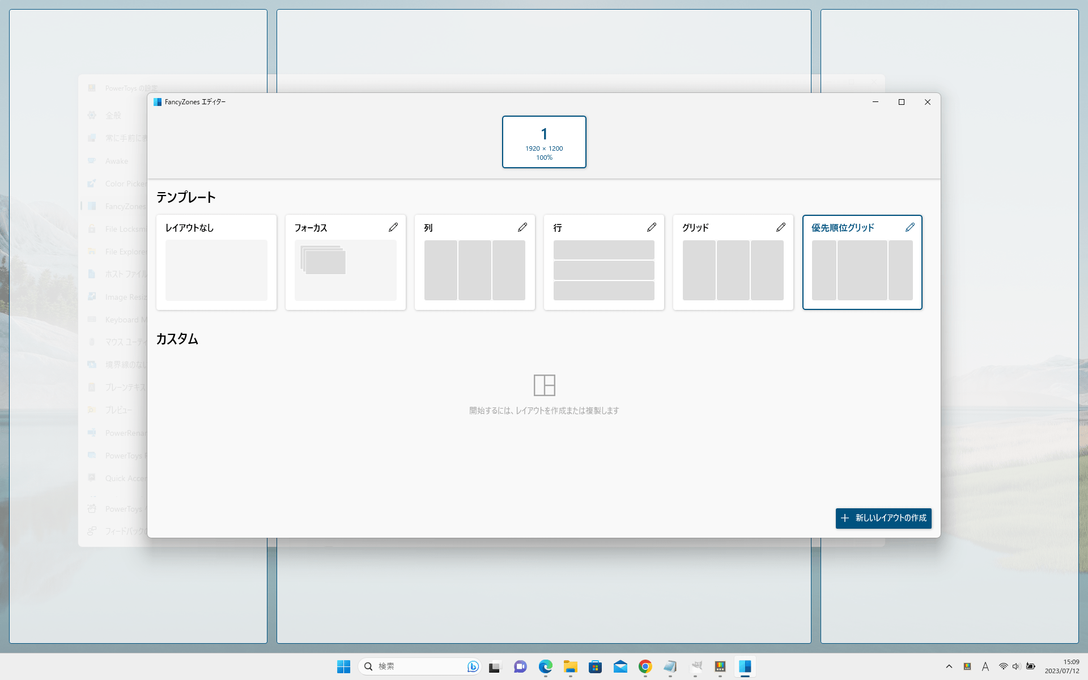
Task: Select the レイアウトなし template card
Action: (216, 262)
